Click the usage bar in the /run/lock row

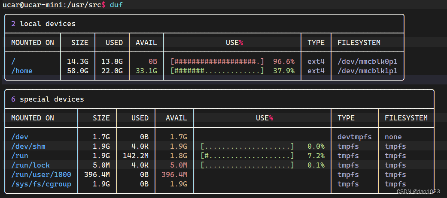(x=247, y=165)
